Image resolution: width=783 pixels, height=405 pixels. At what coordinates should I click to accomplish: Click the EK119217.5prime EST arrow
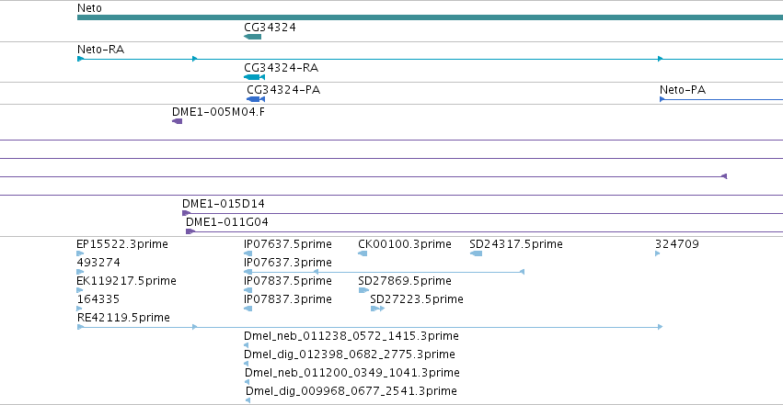pyautogui.click(x=80, y=290)
